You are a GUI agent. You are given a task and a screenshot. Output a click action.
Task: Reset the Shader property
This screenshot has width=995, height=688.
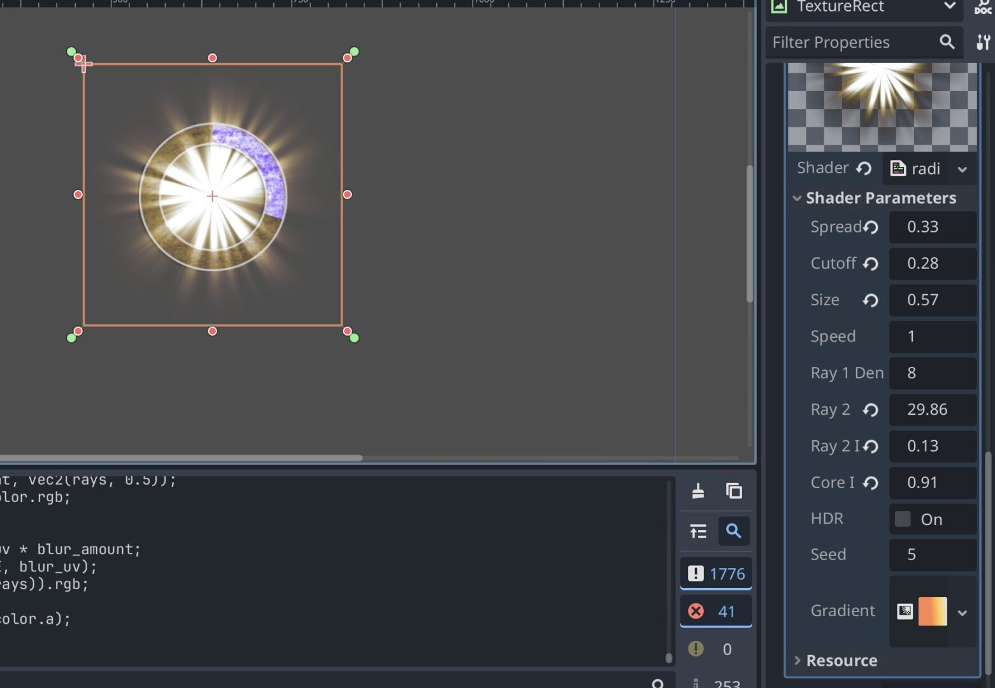864,168
